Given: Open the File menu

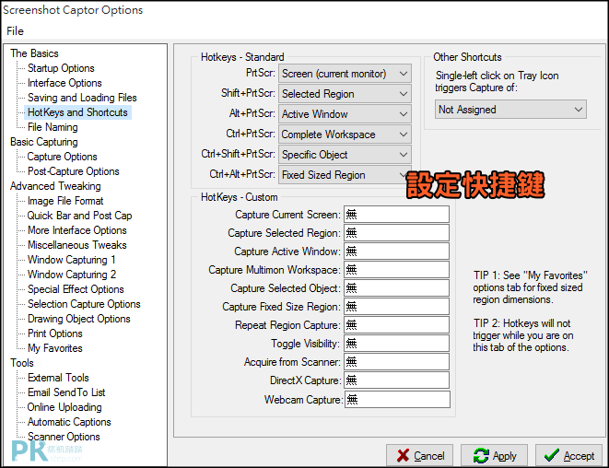Looking at the screenshot, I should tap(15, 31).
